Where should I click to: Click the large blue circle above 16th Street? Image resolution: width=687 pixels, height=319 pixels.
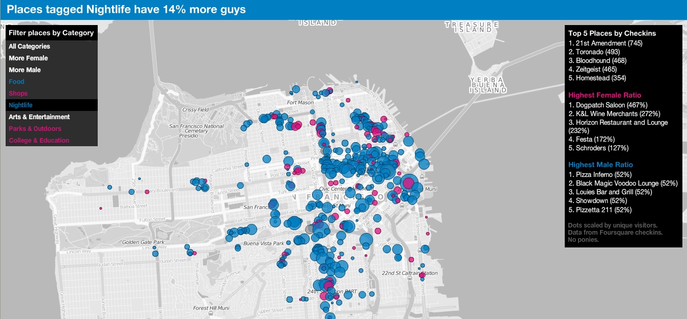click(366, 240)
